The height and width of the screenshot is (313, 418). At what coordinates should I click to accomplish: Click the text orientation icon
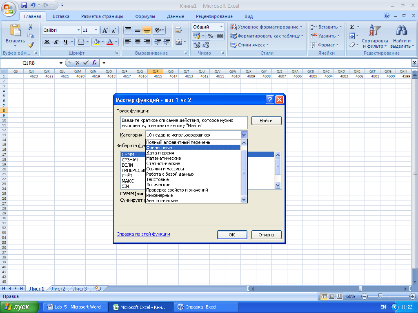(x=158, y=30)
